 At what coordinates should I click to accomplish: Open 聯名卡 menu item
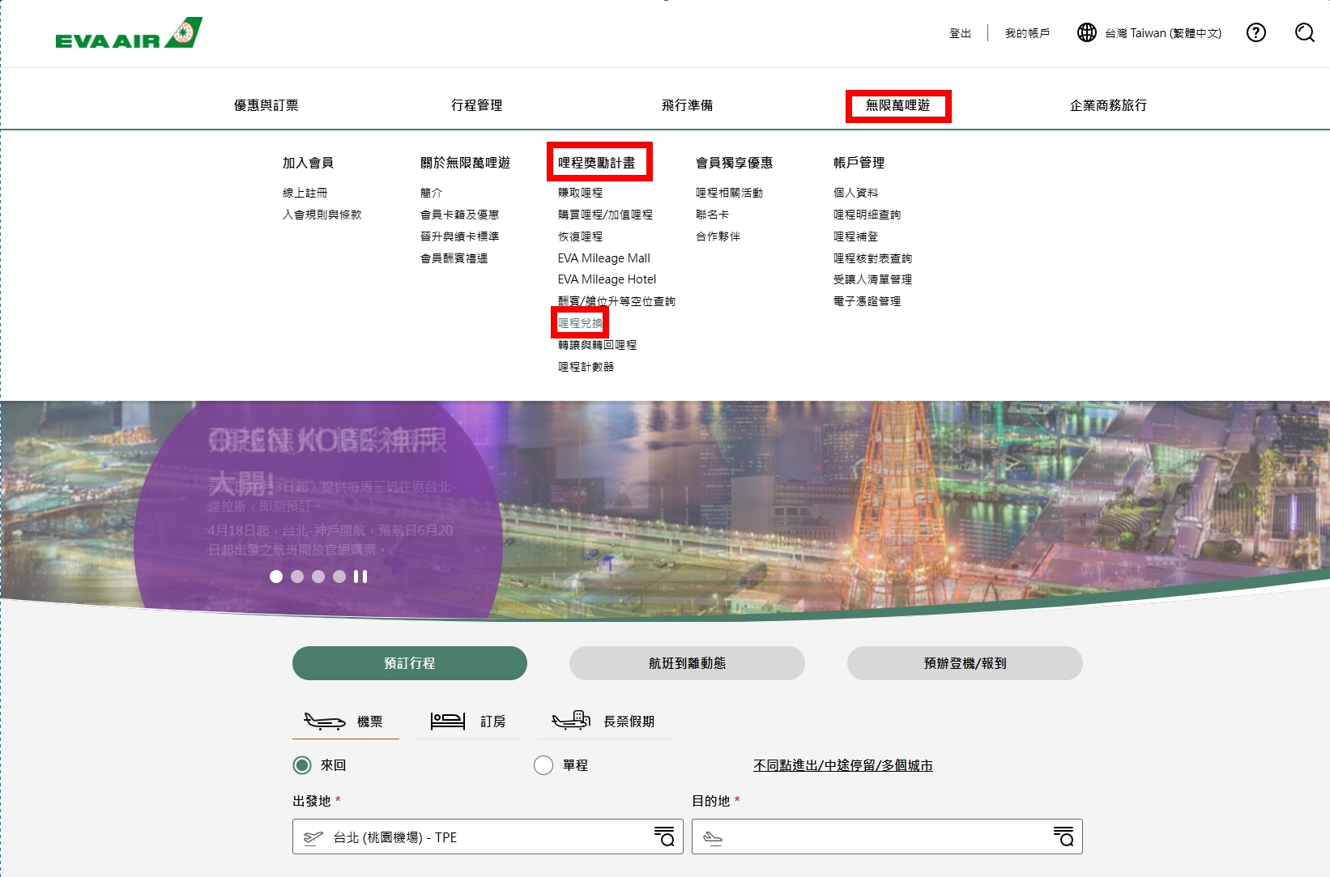(712, 215)
